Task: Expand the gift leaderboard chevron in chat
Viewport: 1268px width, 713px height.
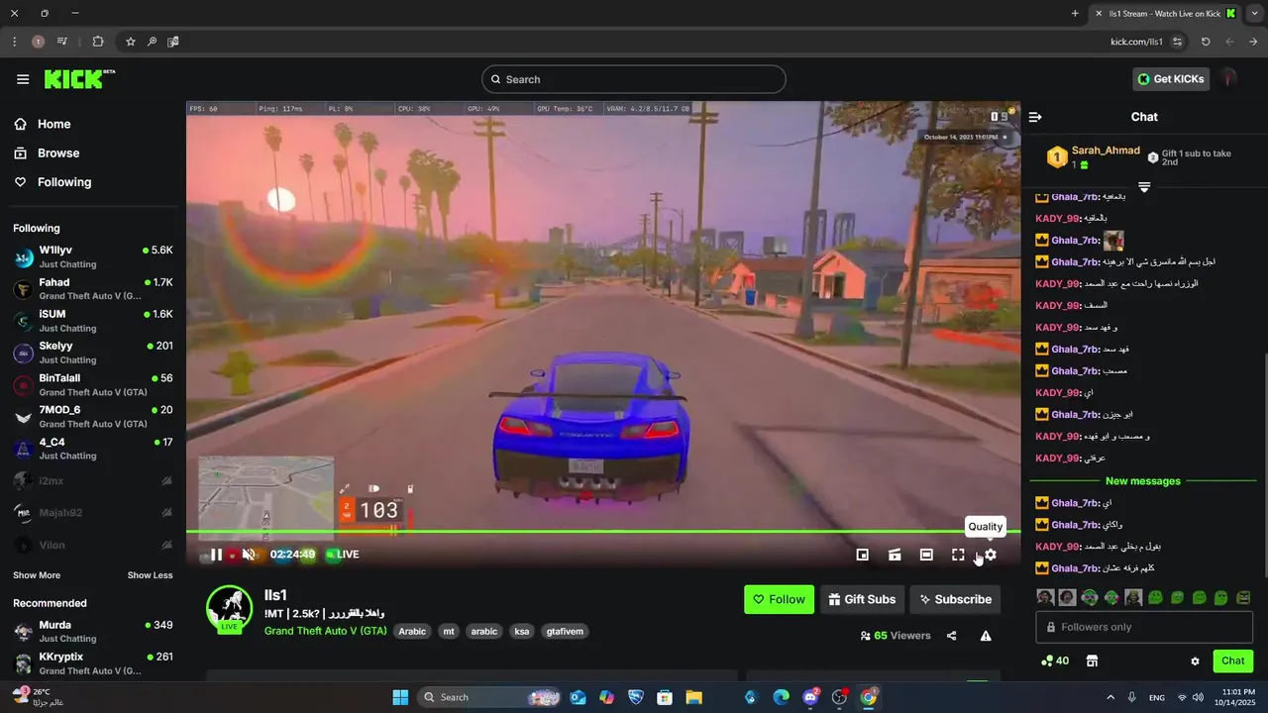Action: 1144,187
